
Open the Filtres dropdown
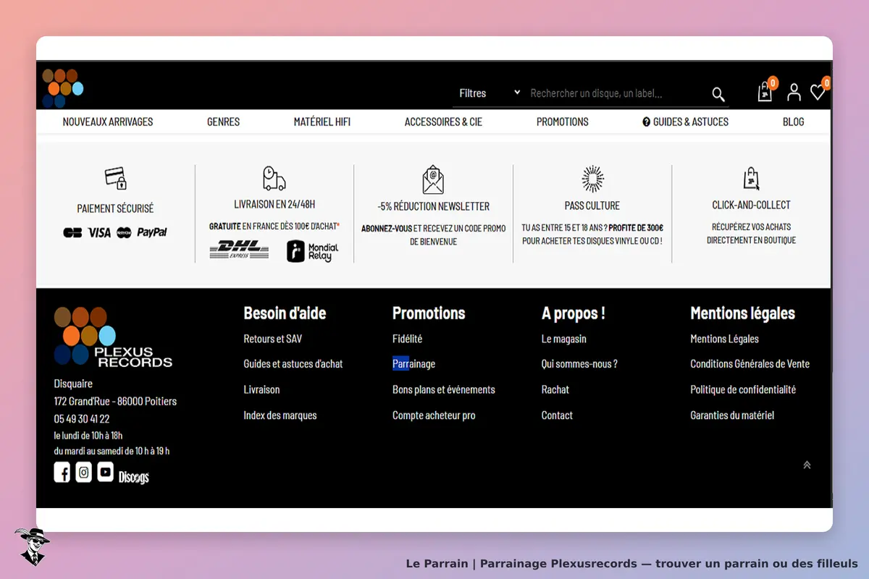point(490,93)
